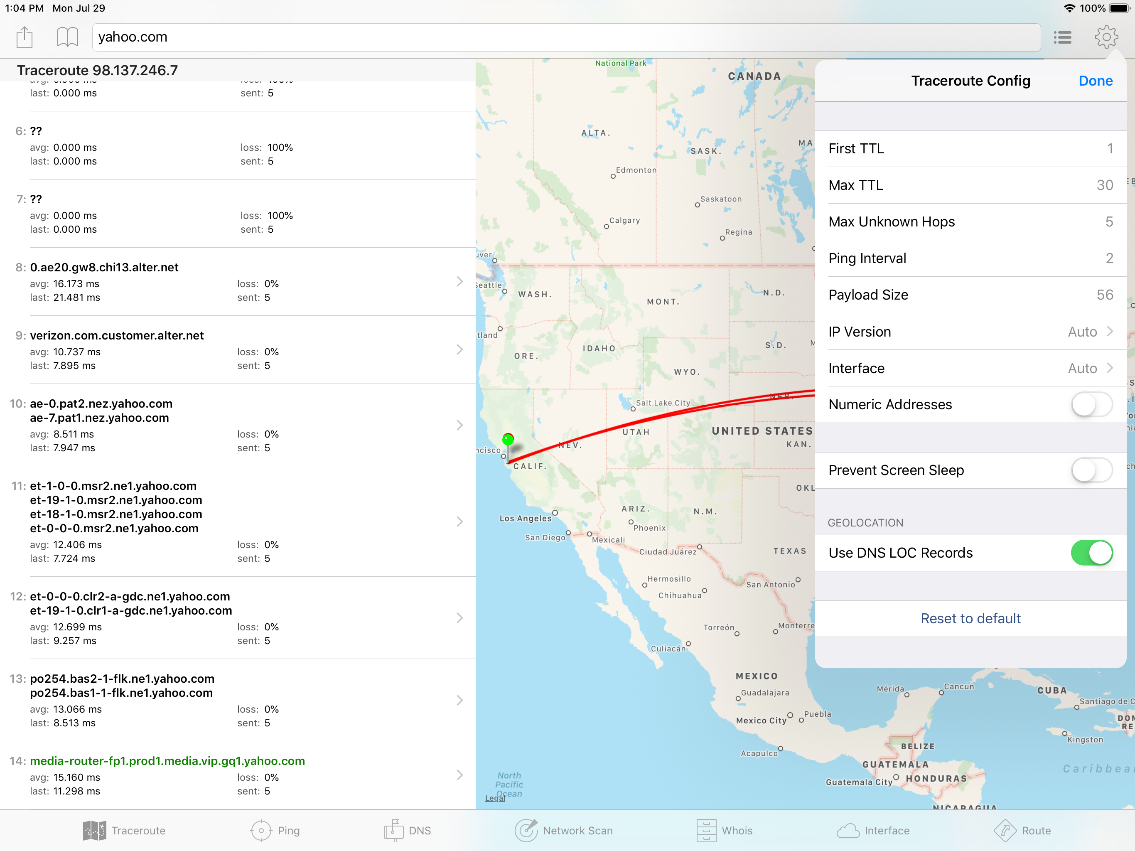1135x851 pixels.
Task: Open Interface selection chevron
Action: [x=1110, y=368]
